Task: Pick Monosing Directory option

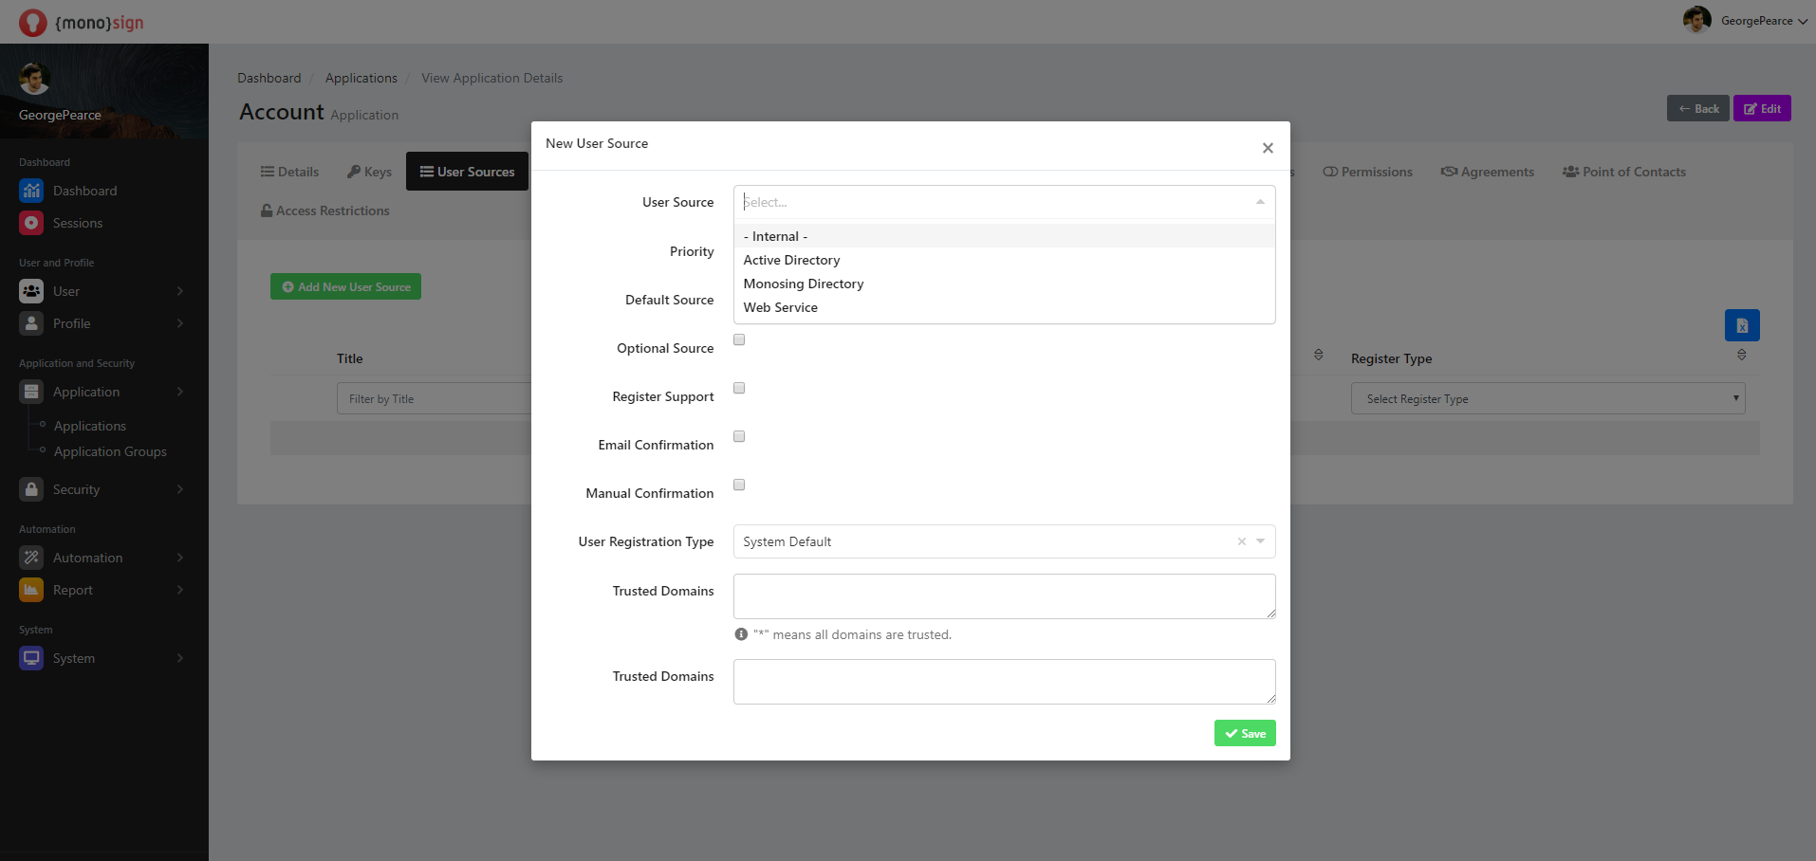Action: coord(1004,284)
